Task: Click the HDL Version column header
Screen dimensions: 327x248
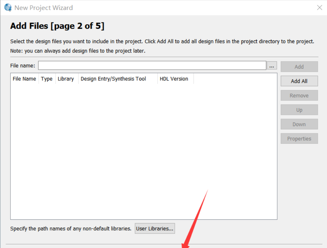Action: point(175,79)
